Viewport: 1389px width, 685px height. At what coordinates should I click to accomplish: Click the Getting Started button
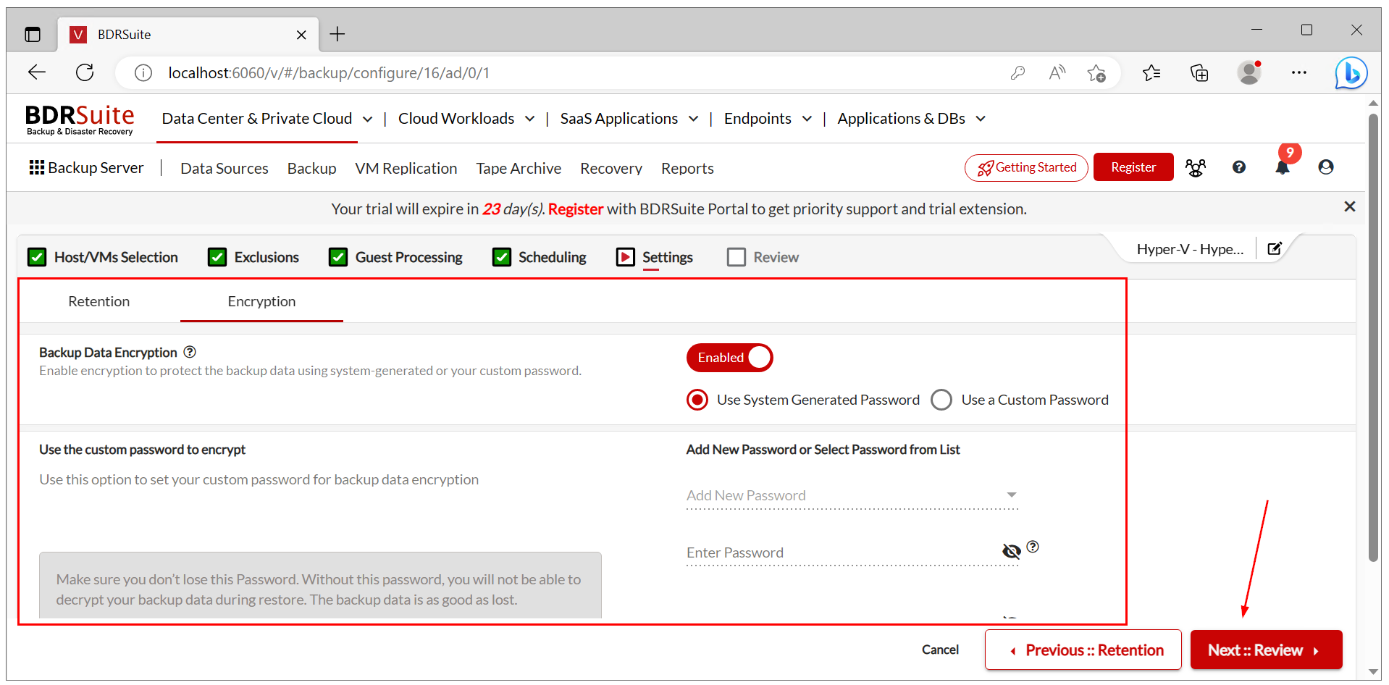1026,167
